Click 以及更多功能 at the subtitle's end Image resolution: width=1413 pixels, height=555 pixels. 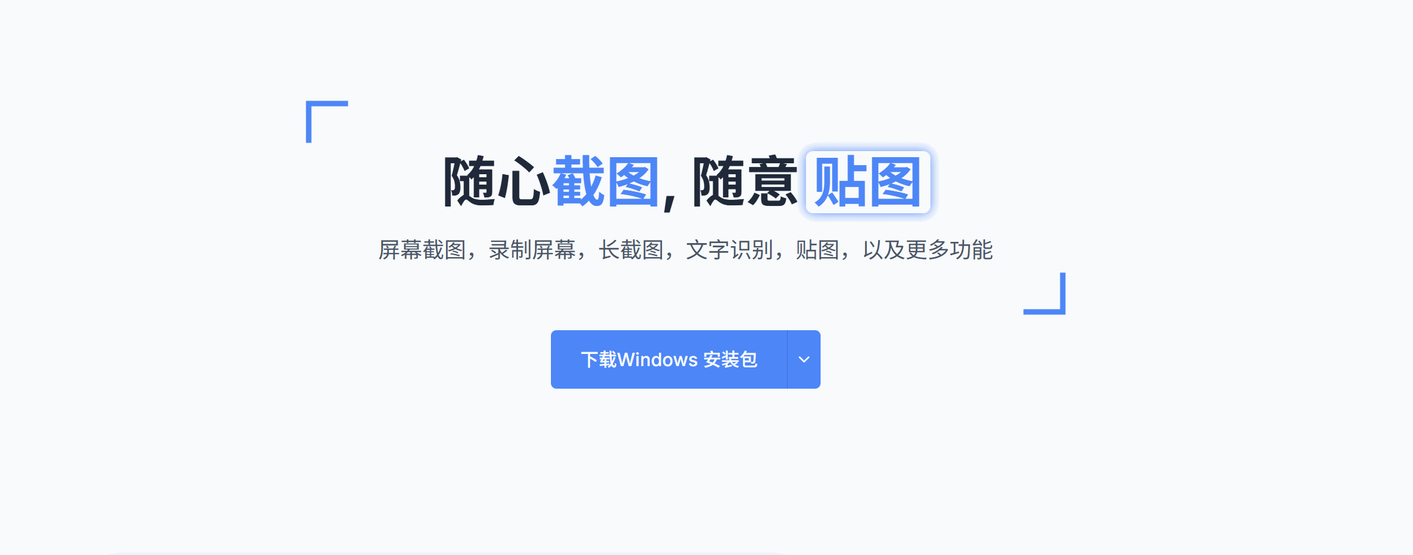point(928,250)
